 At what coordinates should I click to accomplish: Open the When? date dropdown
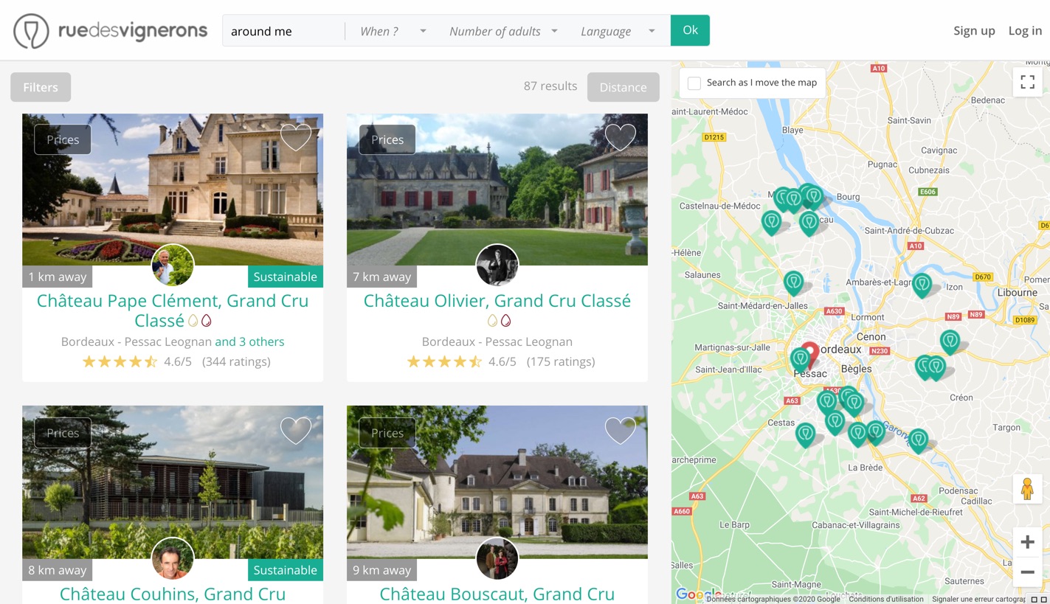pyautogui.click(x=393, y=31)
